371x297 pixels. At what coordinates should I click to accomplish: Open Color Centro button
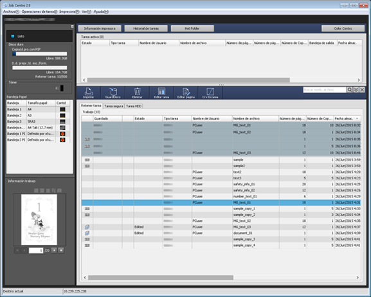pos(343,28)
